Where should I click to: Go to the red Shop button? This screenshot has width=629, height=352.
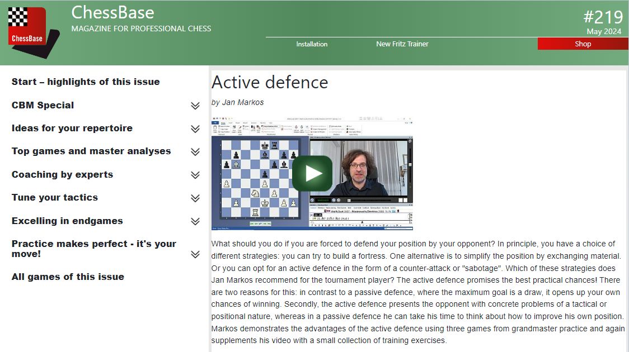[583, 44]
